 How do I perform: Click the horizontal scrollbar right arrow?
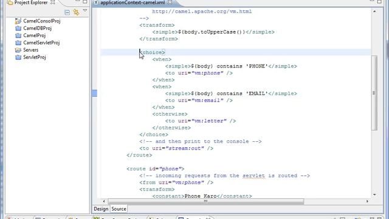click(367, 201)
